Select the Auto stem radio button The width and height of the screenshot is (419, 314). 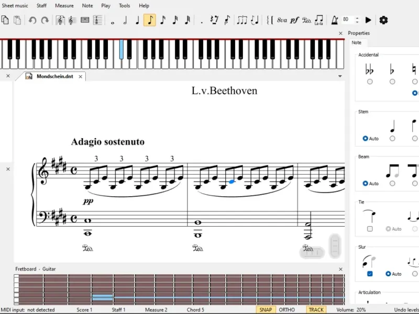[365, 139]
